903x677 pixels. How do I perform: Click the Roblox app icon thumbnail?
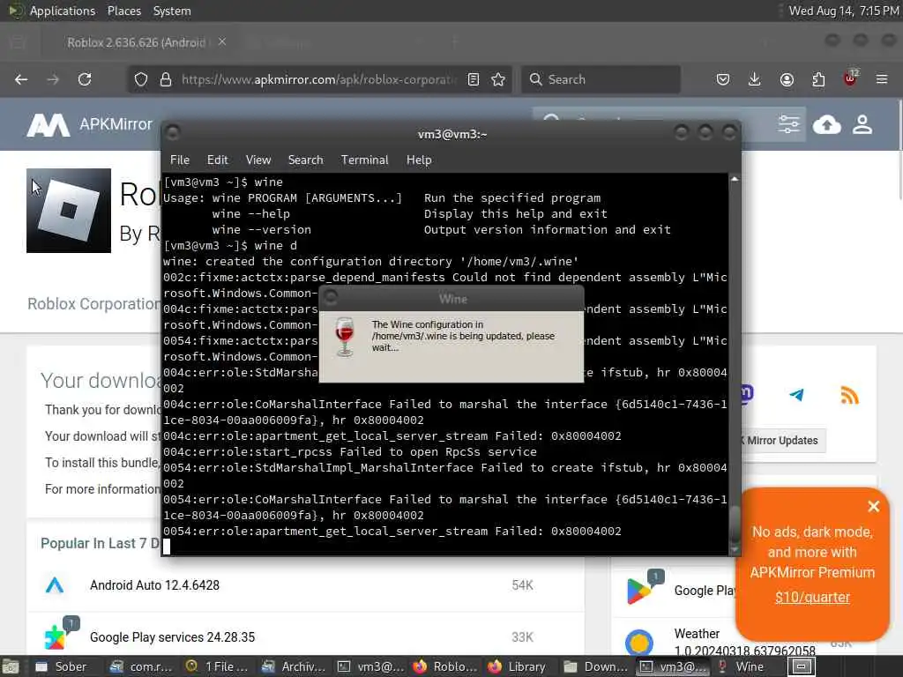pos(69,211)
